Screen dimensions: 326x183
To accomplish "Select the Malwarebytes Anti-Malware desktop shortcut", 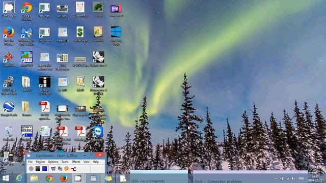I will pos(26,36).
